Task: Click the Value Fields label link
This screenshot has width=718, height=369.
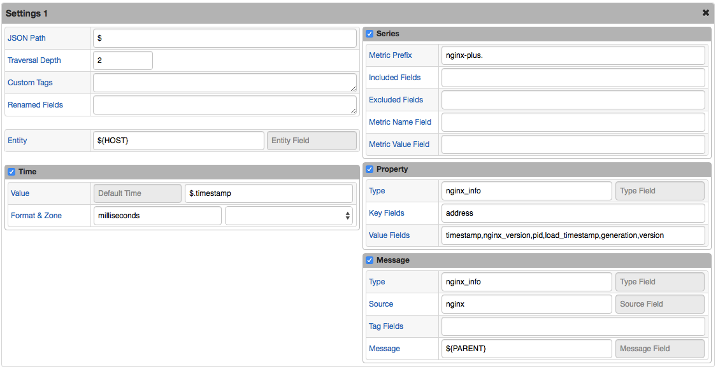Action: (389, 235)
